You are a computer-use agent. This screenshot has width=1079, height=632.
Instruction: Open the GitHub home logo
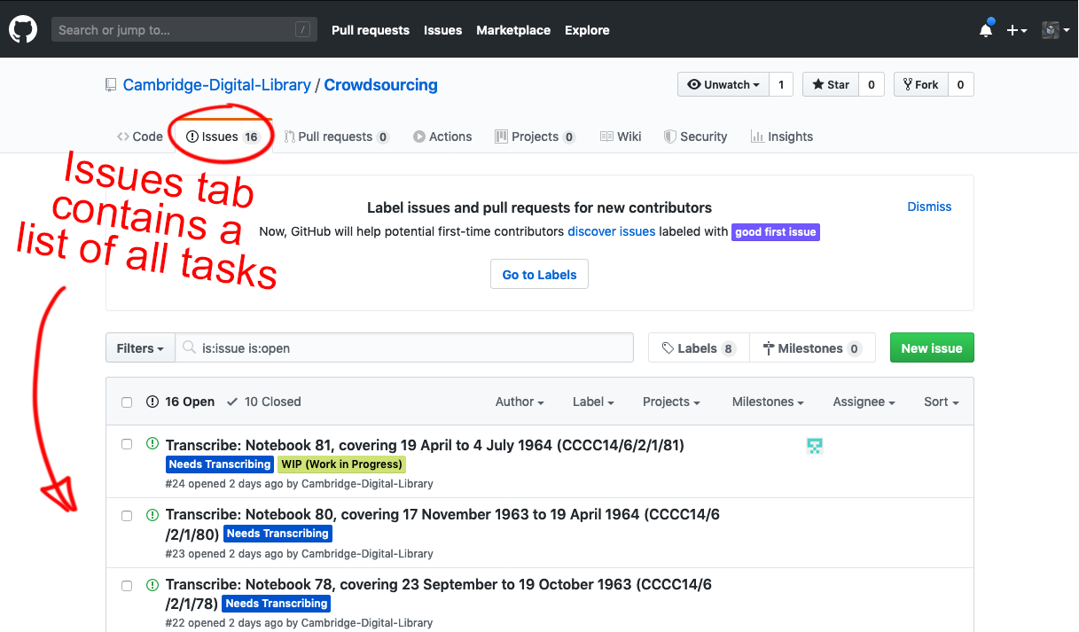pos(23,29)
